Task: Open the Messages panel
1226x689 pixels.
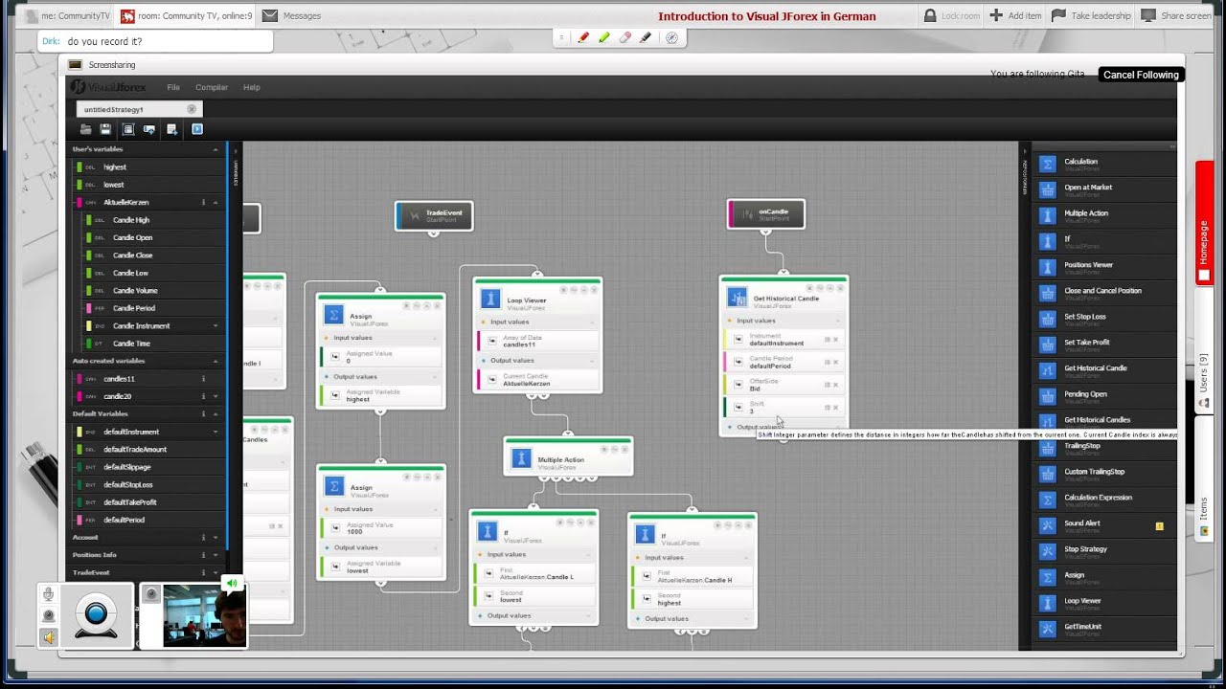Action: [292, 15]
